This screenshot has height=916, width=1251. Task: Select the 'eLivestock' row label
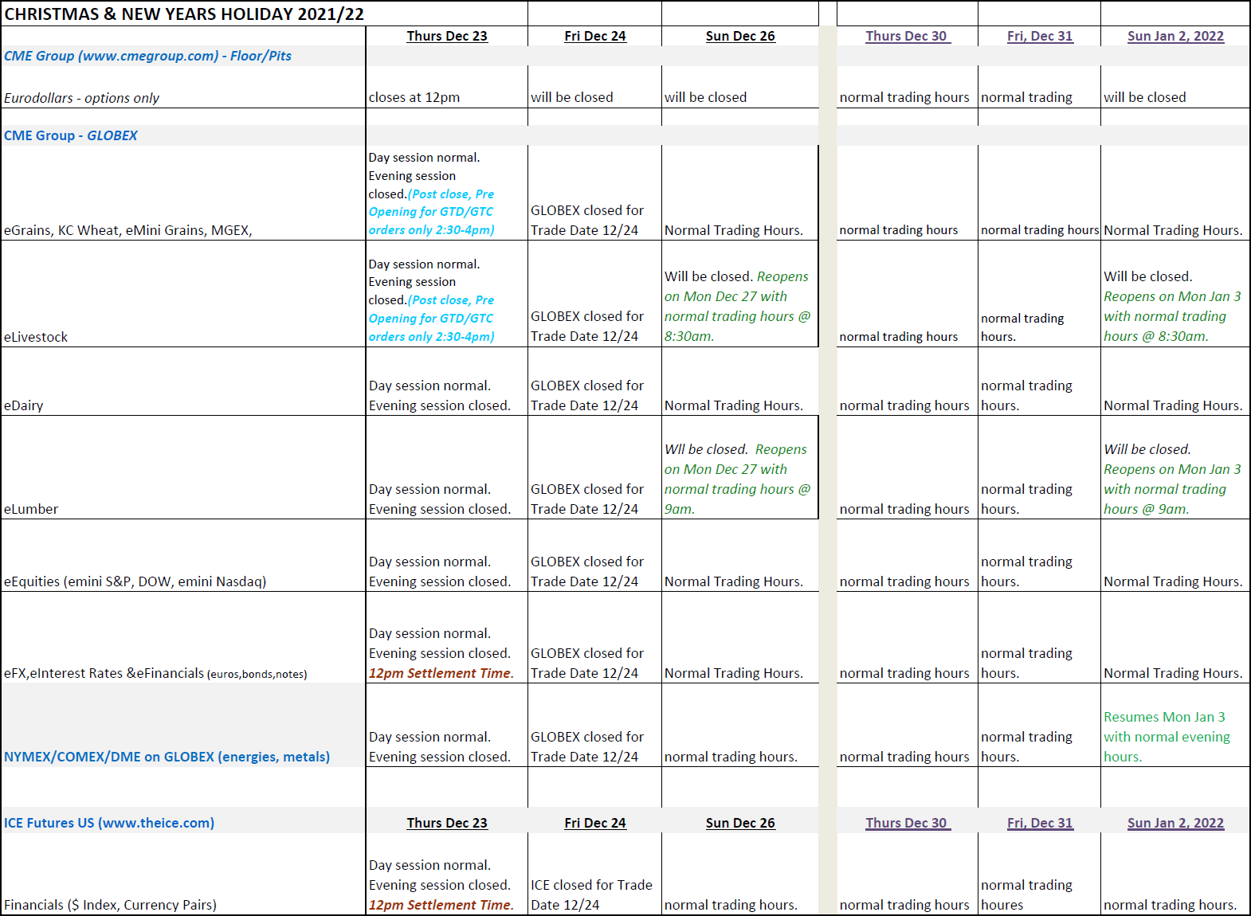coord(36,337)
